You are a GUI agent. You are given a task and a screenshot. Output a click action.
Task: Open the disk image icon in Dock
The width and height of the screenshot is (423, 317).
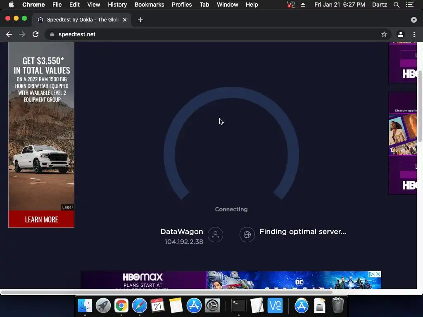pos(320,306)
